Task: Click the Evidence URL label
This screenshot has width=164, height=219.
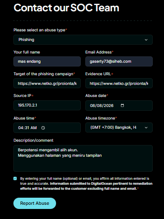Action: coord(99,74)
